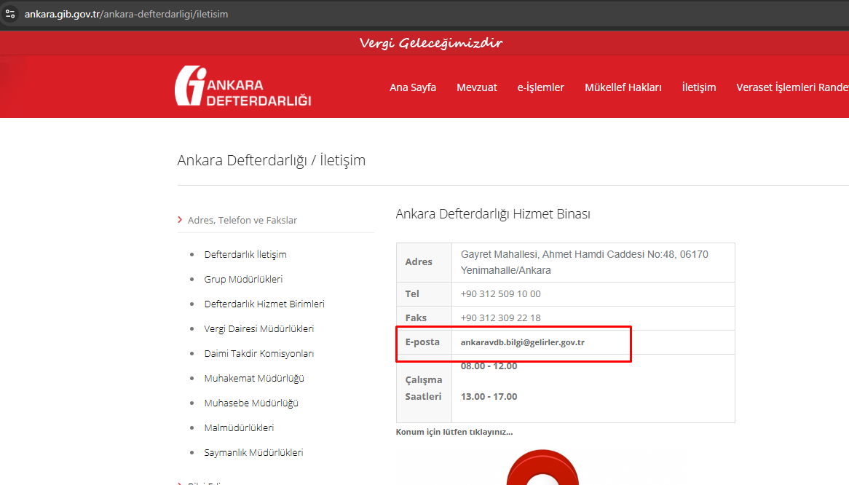Collapse the Adres, Telefon ve Fakslar section

click(237, 220)
